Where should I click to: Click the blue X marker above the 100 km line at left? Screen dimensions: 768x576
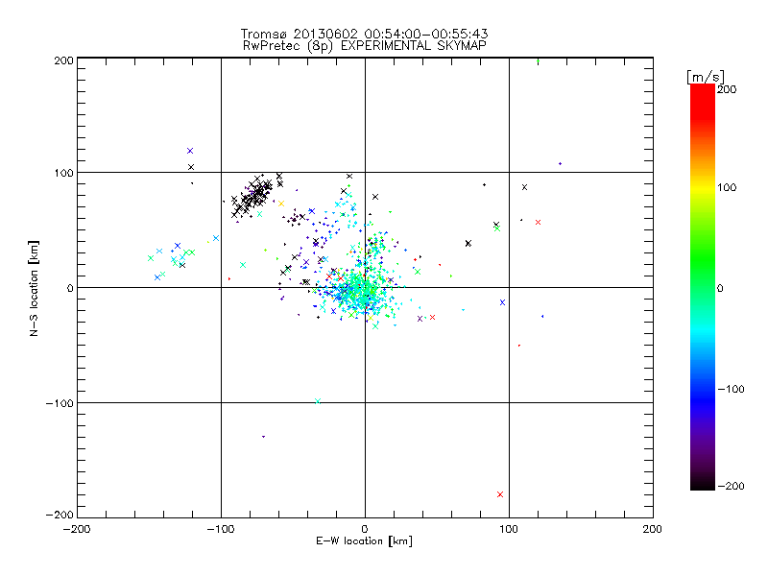point(190,151)
